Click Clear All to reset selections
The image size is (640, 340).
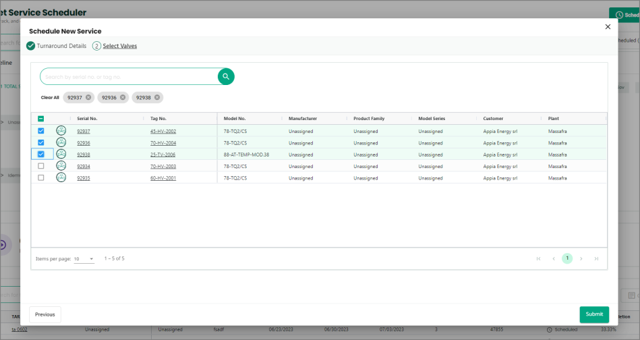click(50, 98)
